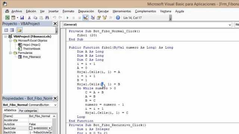Open the Depuración menu
The image size is (239, 134).
[86, 11]
